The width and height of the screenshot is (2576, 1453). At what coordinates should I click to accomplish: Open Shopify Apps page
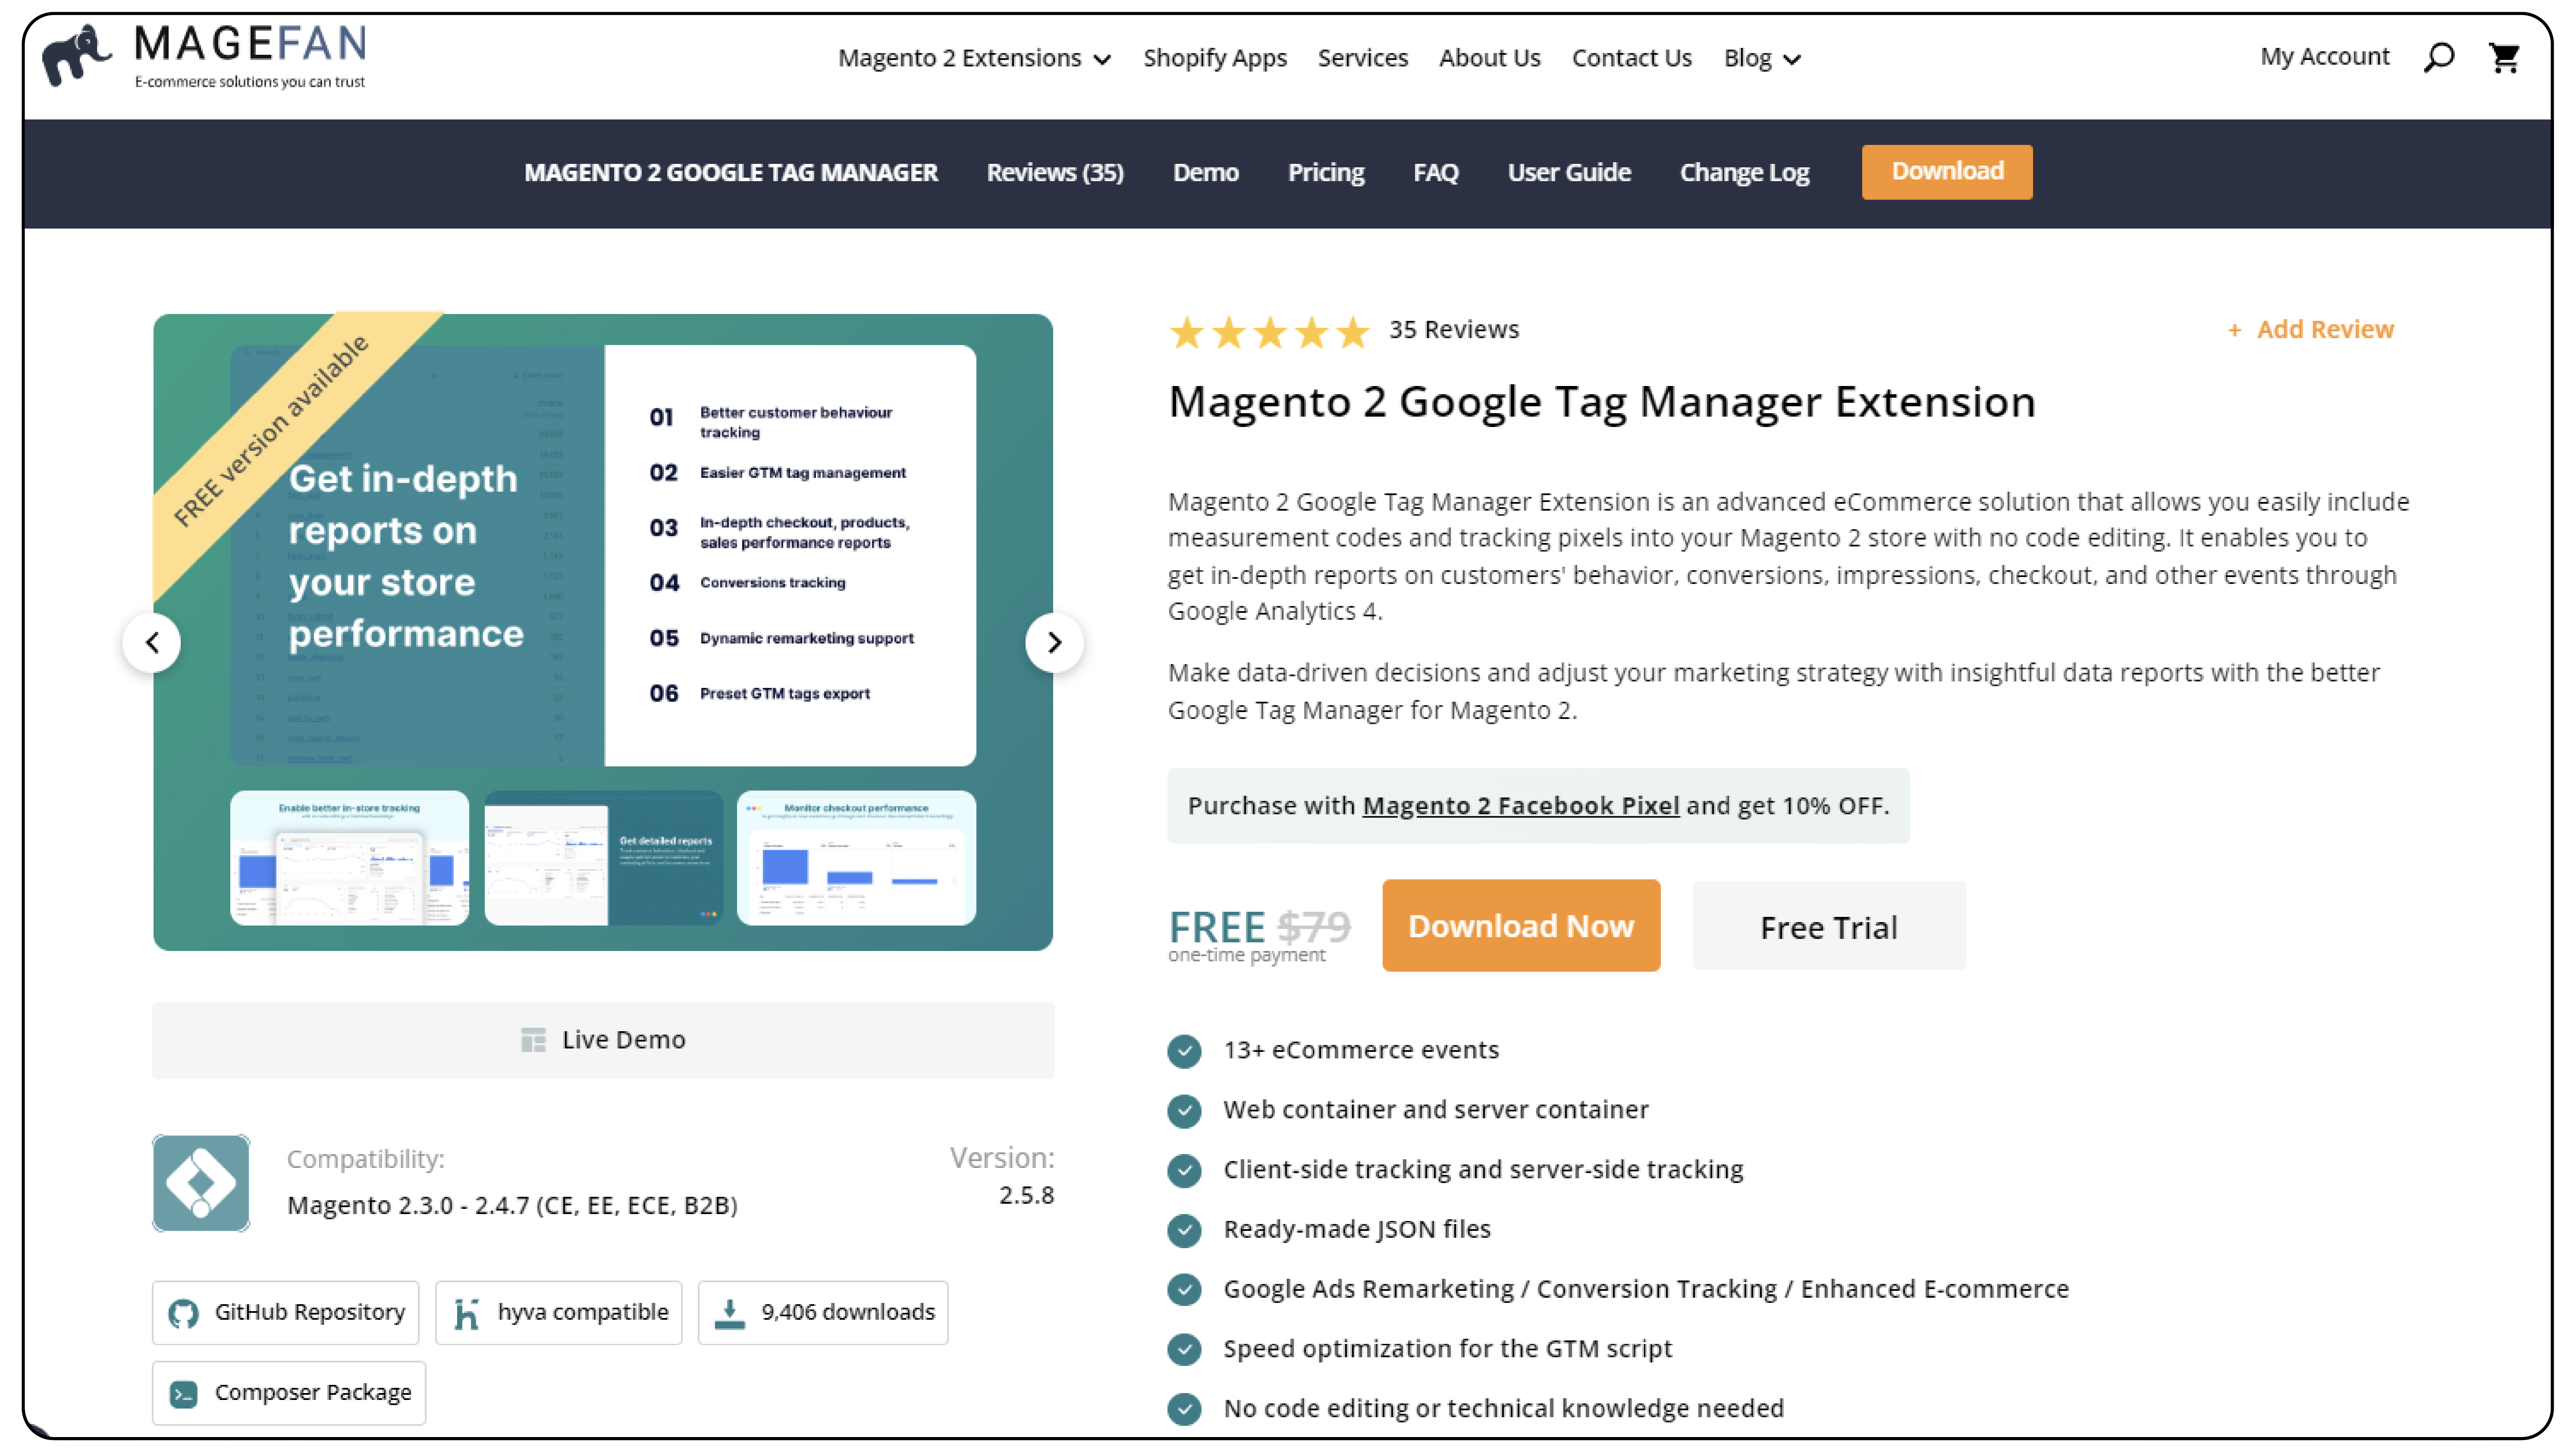pos(1215,58)
